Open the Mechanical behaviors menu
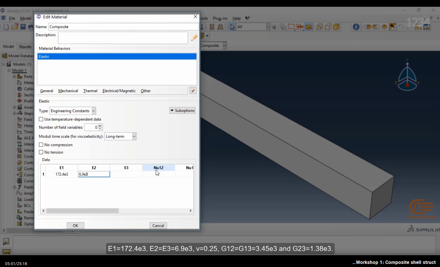This screenshot has height=267, width=440. (x=68, y=91)
